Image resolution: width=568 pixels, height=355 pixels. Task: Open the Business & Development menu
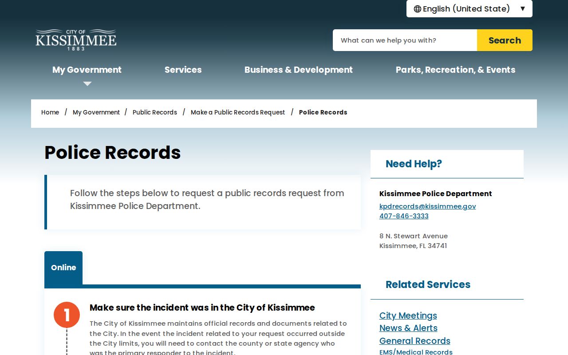point(298,70)
